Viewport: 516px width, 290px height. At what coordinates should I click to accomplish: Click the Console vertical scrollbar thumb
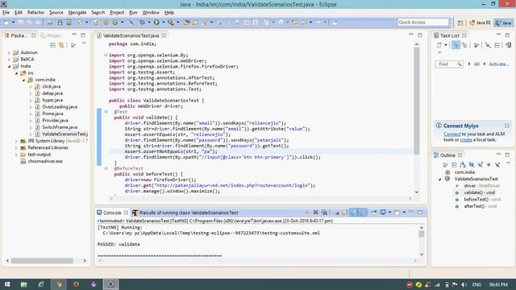click(422, 234)
